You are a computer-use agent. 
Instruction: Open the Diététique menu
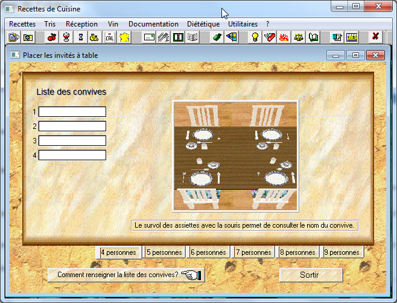203,24
